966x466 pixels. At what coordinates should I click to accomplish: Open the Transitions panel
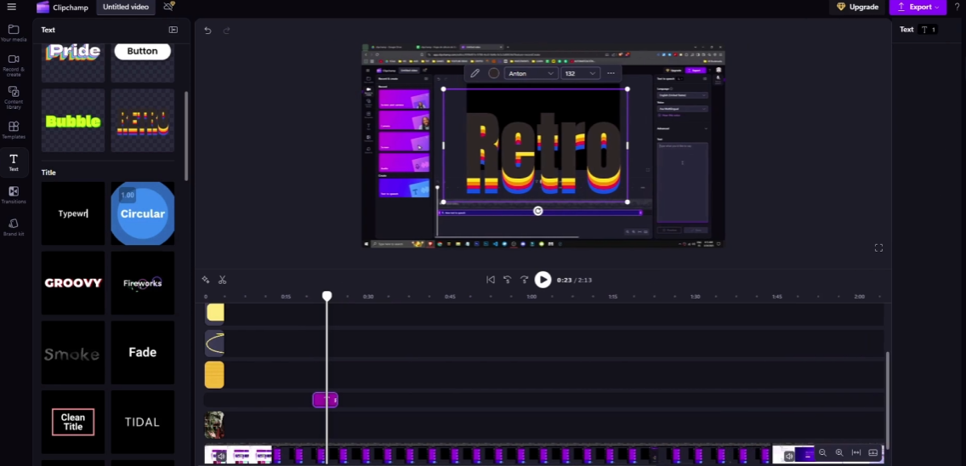coord(14,195)
